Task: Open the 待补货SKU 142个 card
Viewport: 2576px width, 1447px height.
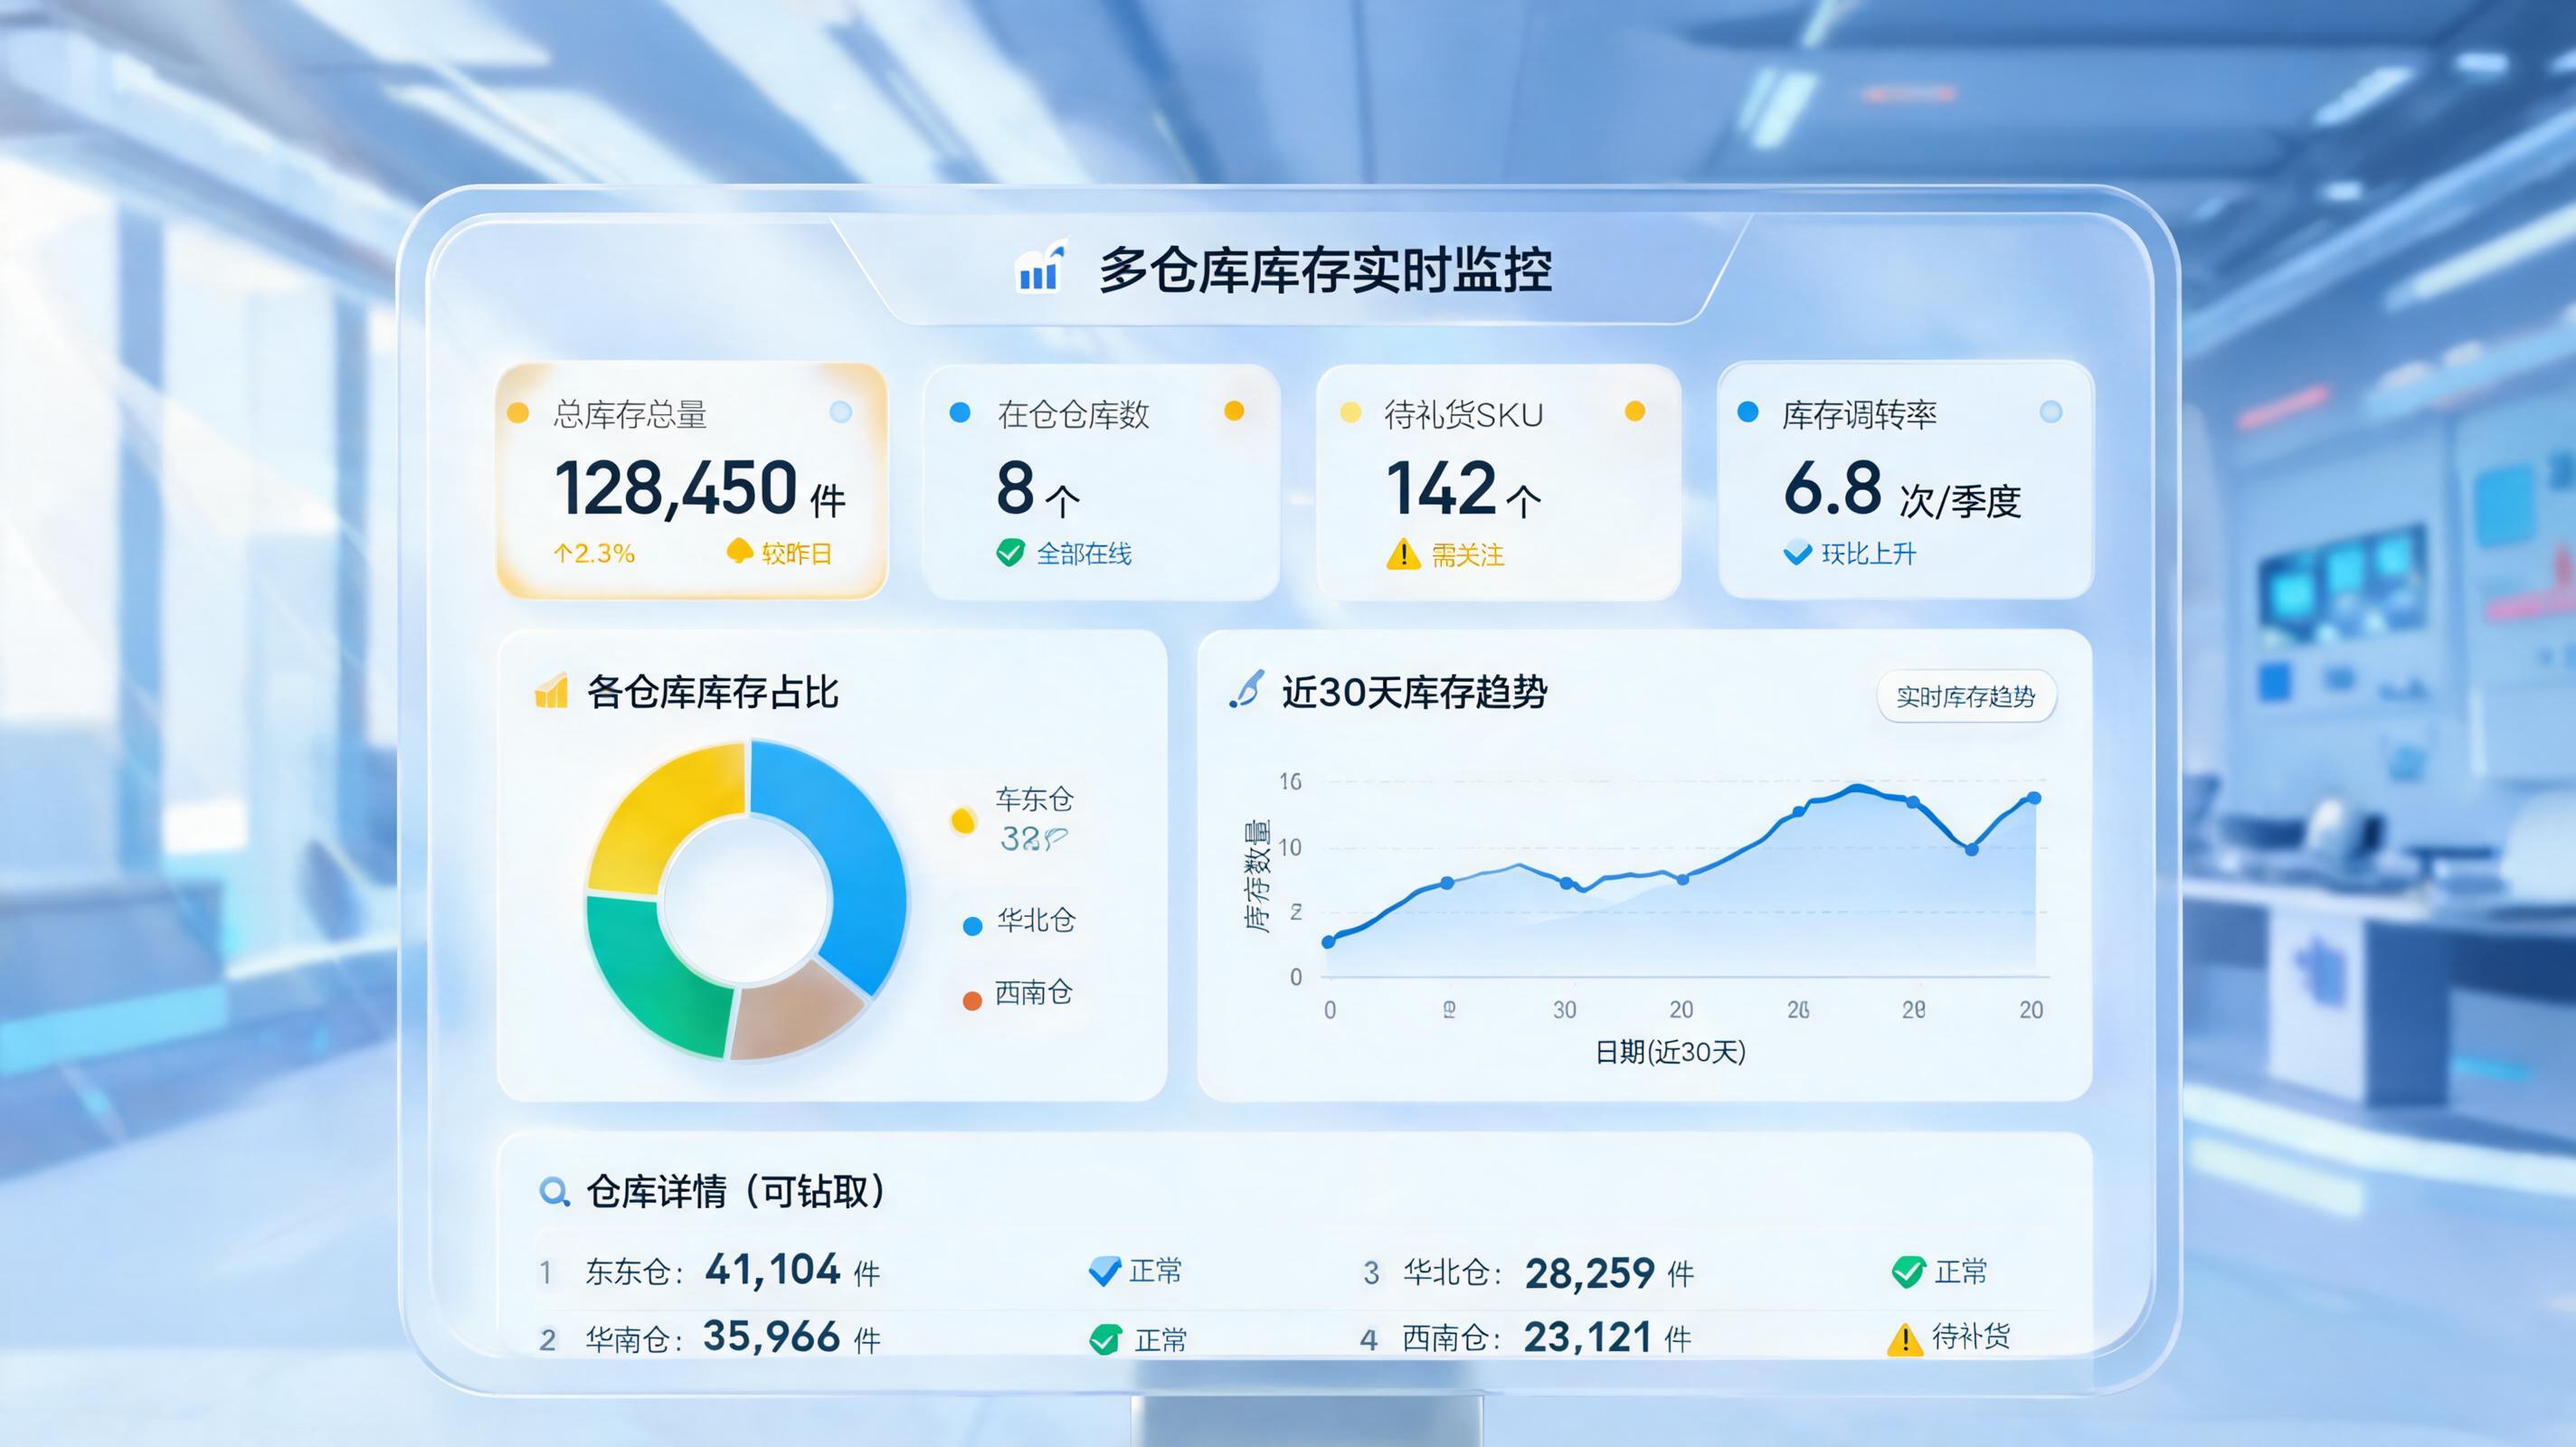Action: click(1498, 482)
